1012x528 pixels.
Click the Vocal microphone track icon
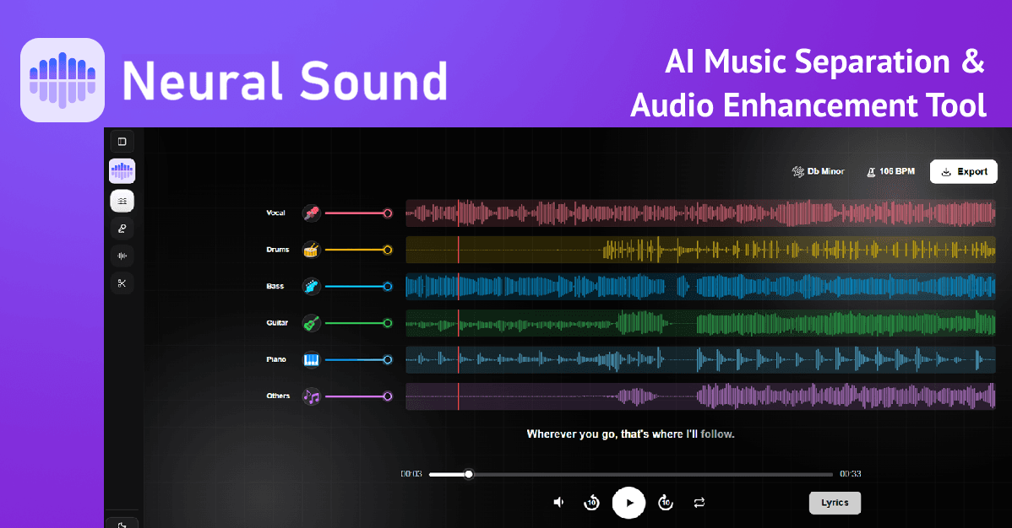pos(311,213)
